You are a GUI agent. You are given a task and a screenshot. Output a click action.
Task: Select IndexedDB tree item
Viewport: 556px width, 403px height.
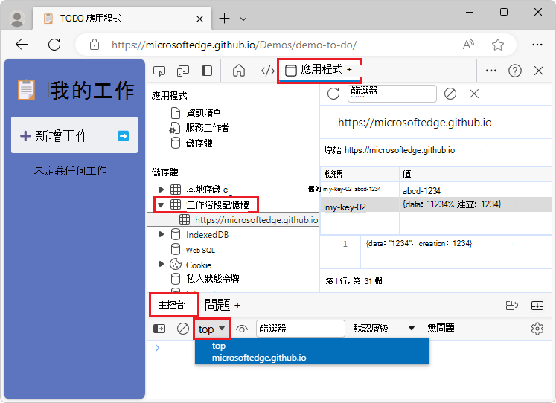click(207, 235)
